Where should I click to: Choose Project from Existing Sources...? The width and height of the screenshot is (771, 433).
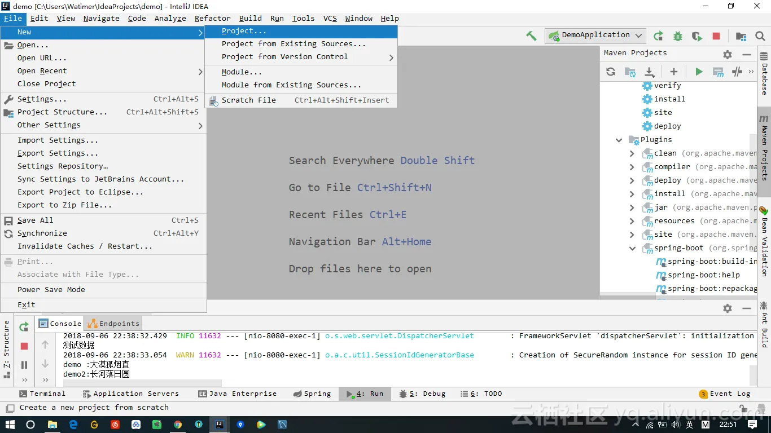(301, 44)
